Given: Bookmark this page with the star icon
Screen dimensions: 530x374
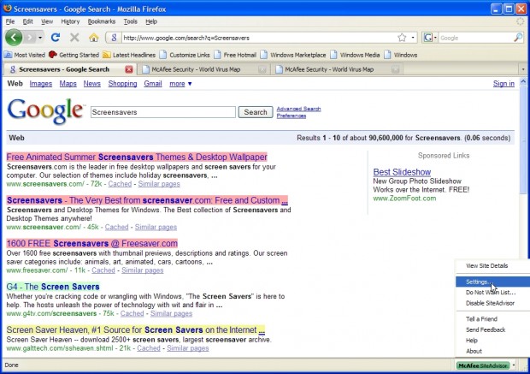Looking at the screenshot, I should tap(402, 38).
